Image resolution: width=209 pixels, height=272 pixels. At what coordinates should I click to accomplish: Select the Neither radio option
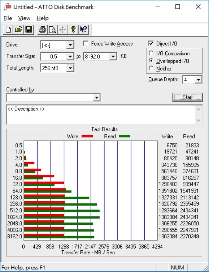coord(151,68)
